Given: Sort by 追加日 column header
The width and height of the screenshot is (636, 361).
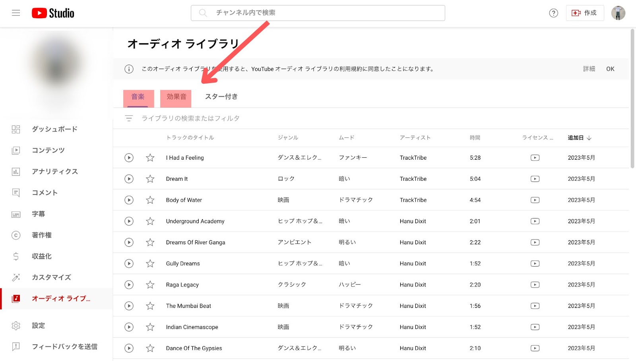Looking at the screenshot, I should point(580,138).
